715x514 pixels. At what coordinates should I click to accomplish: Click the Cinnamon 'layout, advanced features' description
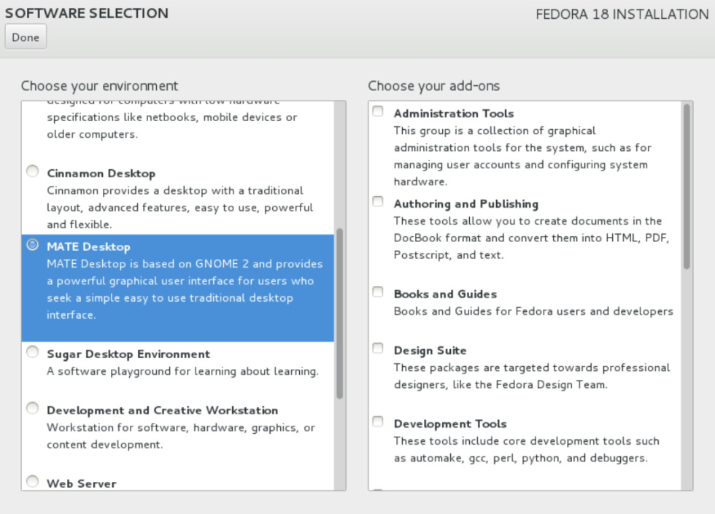click(179, 208)
